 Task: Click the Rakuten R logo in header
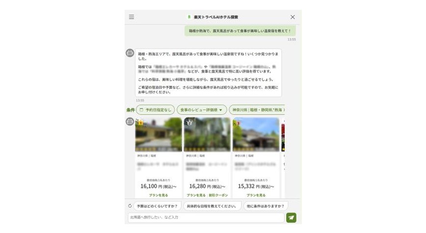click(x=189, y=17)
